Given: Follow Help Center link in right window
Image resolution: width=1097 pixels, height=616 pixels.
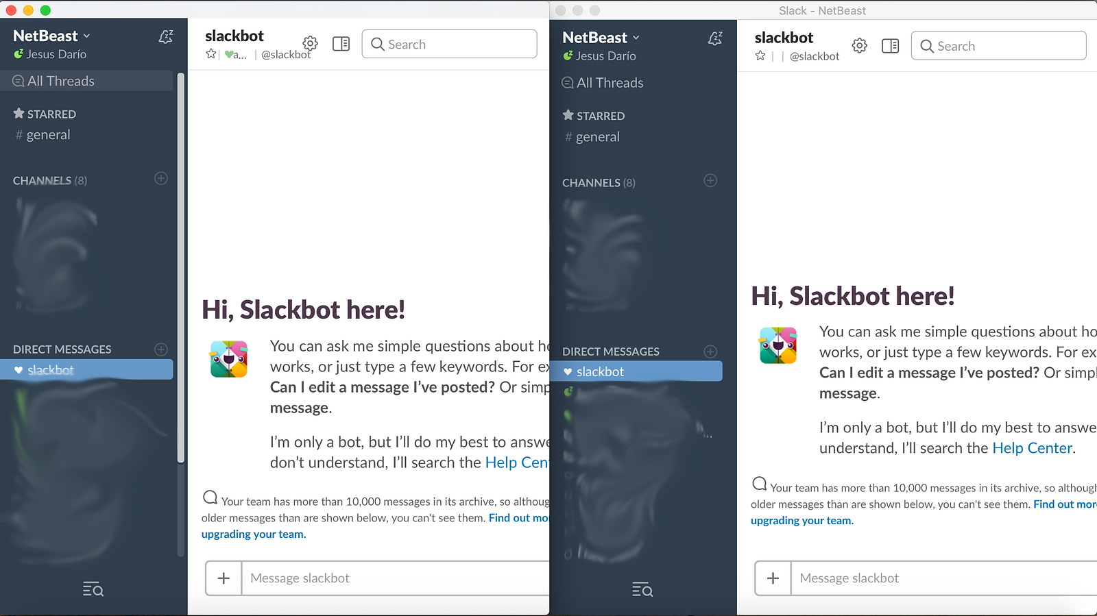Looking at the screenshot, I should click(1032, 448).
